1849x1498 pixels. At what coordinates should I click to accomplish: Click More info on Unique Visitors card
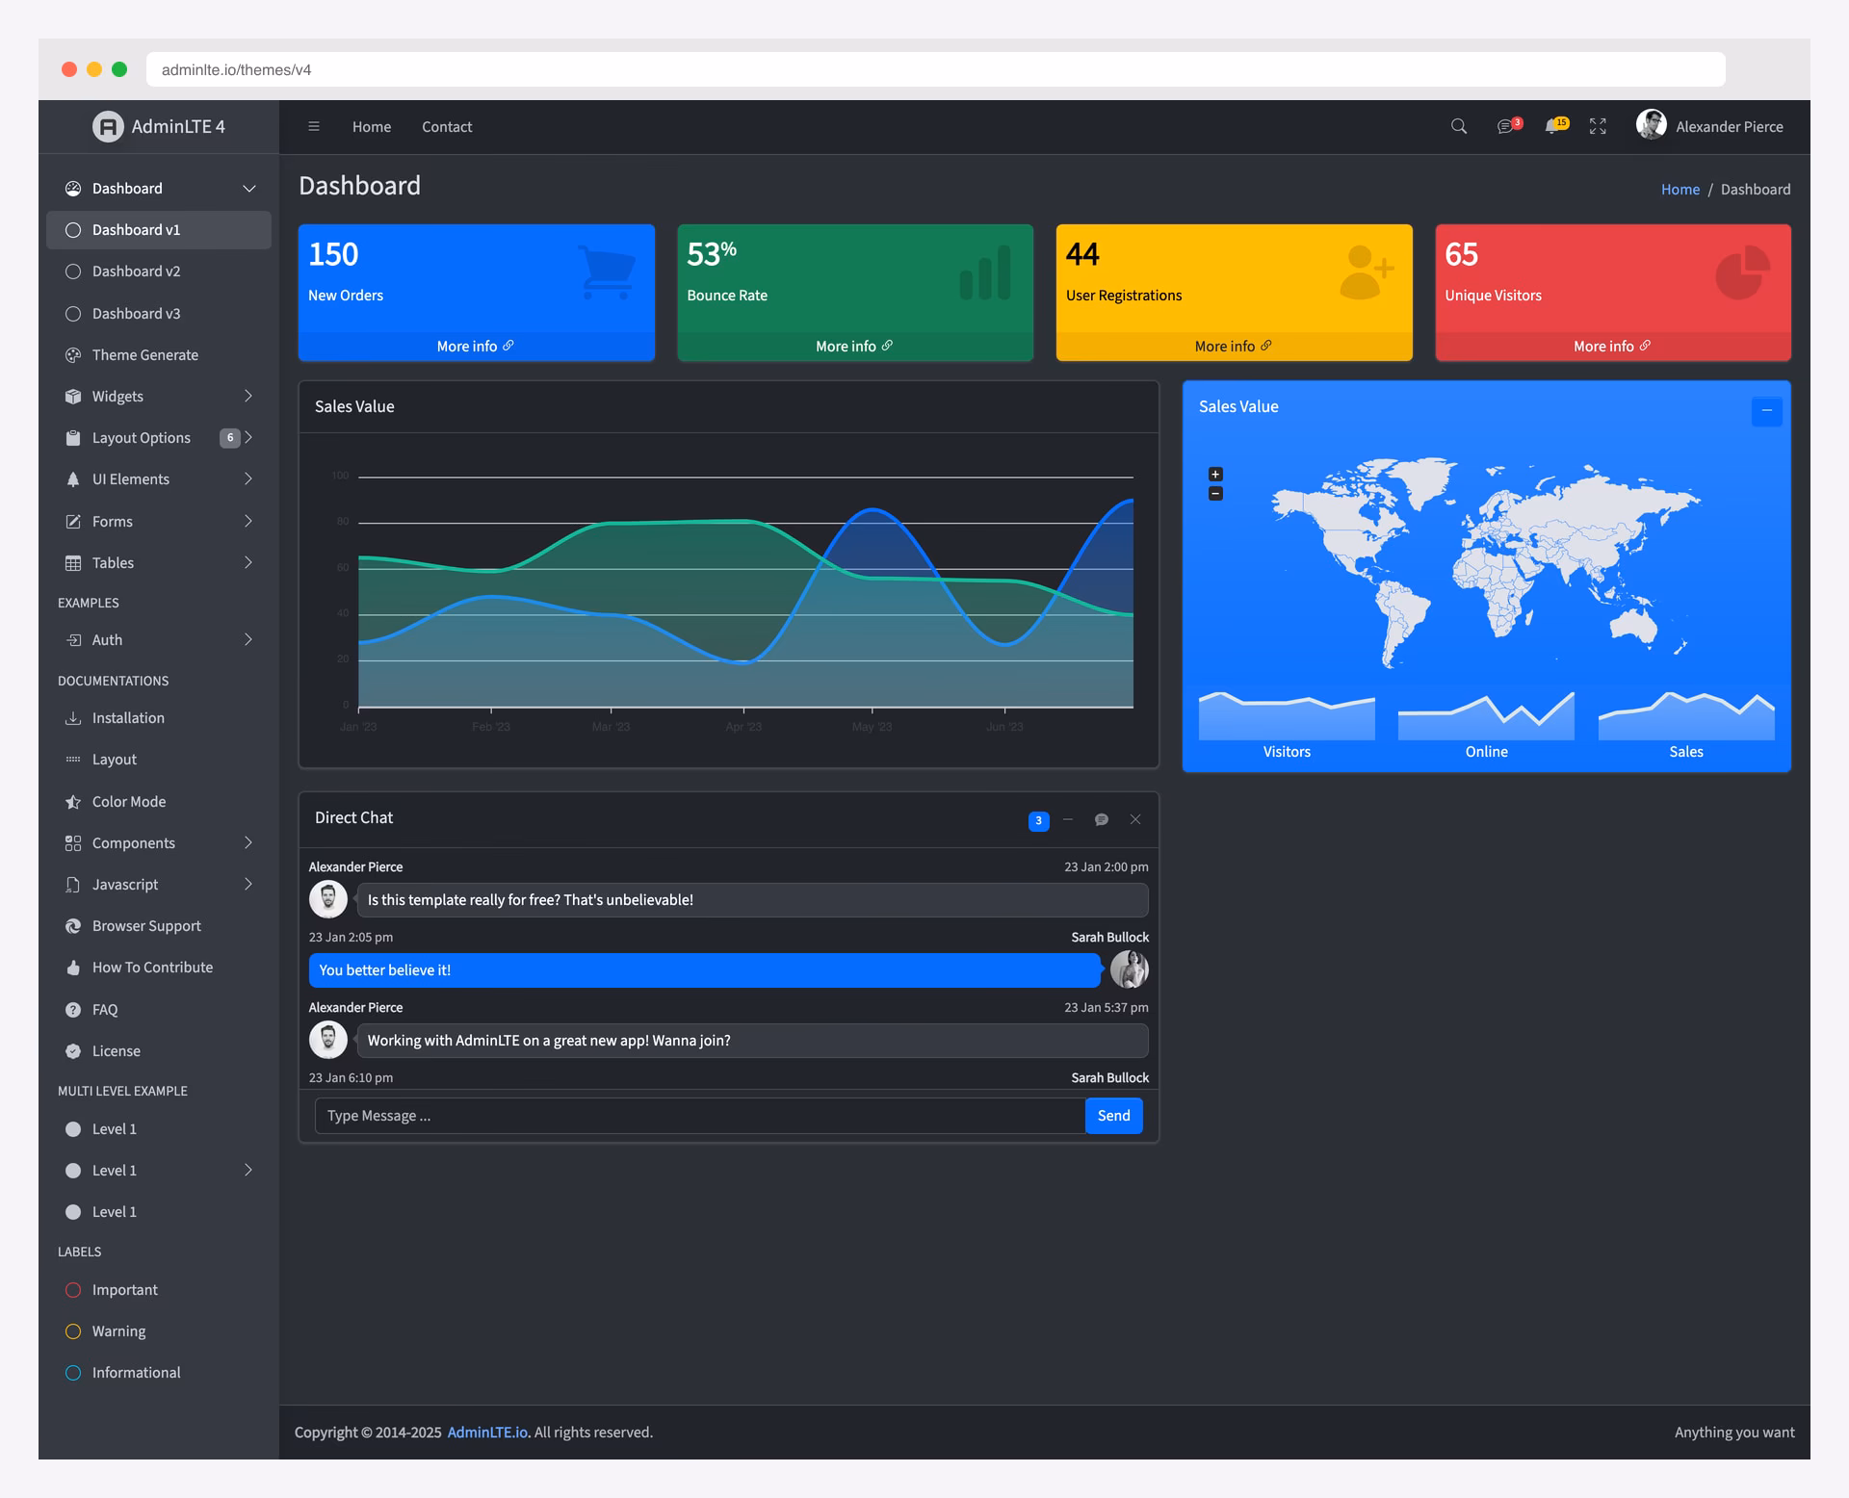coord(1613,347)
